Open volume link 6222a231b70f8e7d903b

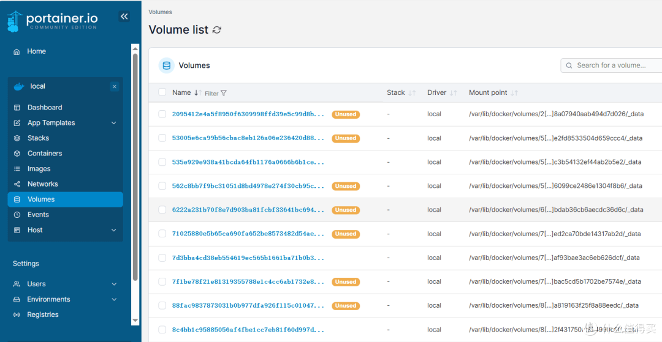coord(248,210)
